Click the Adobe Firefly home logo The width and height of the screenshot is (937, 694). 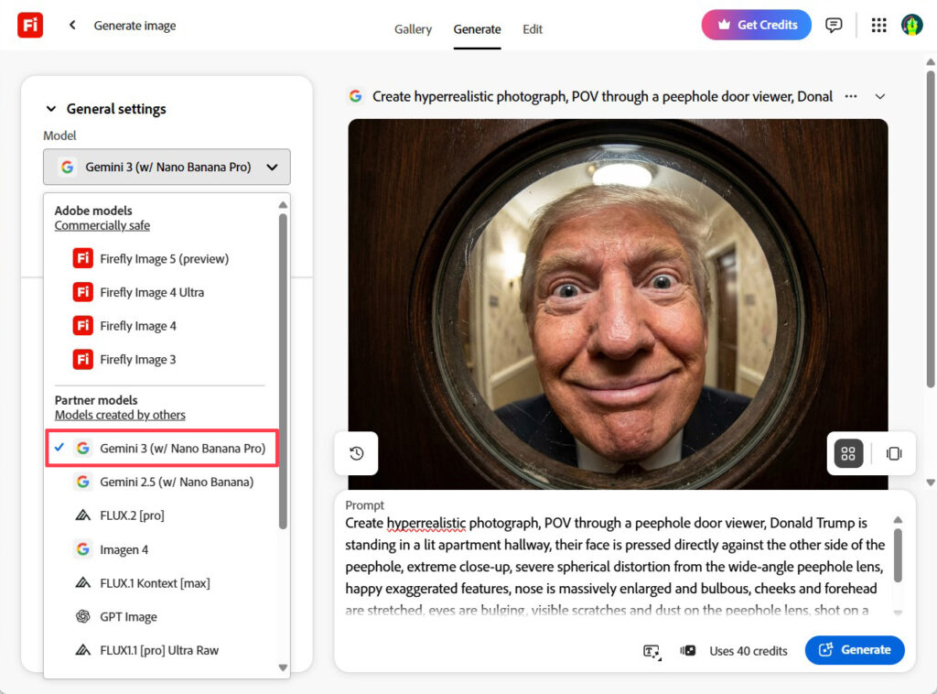[30, 25]
